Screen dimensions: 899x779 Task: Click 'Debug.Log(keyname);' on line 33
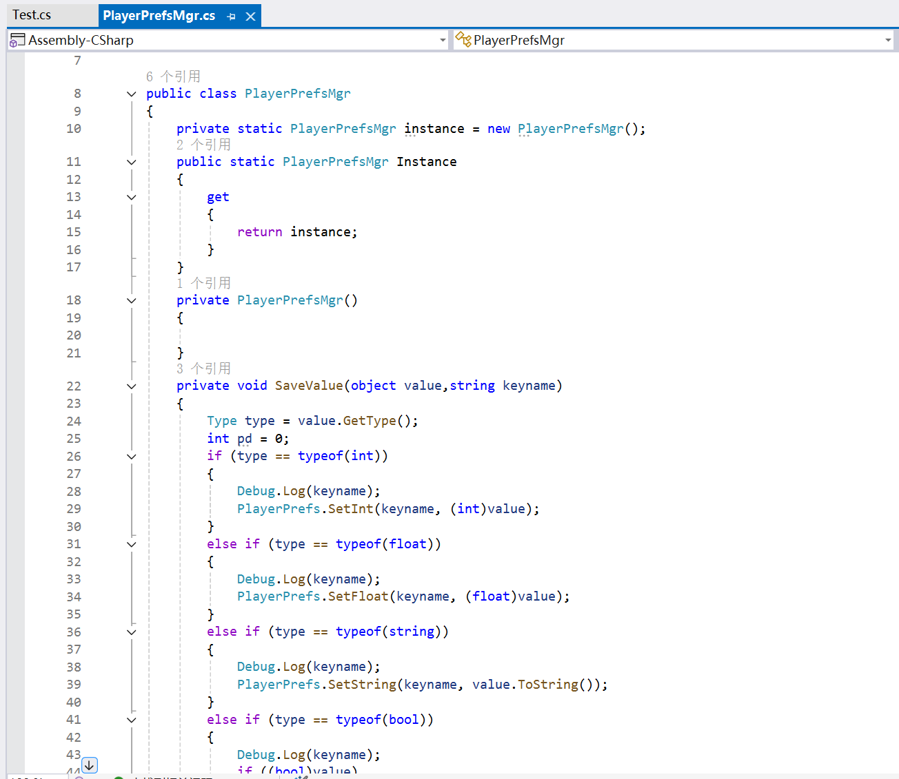coord(309,579)
